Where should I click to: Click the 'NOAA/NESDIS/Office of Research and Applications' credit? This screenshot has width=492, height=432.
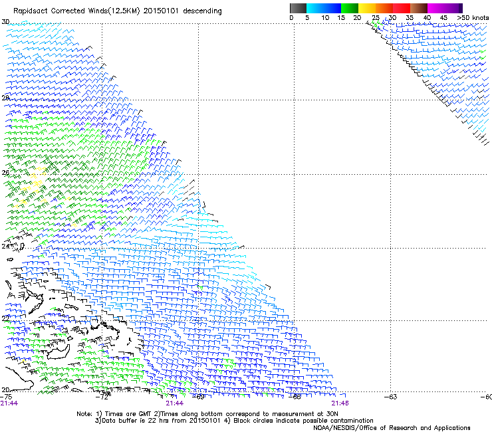(392, 428)
